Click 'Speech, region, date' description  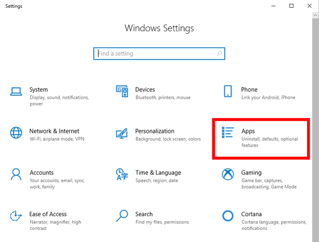coord(157,180)
